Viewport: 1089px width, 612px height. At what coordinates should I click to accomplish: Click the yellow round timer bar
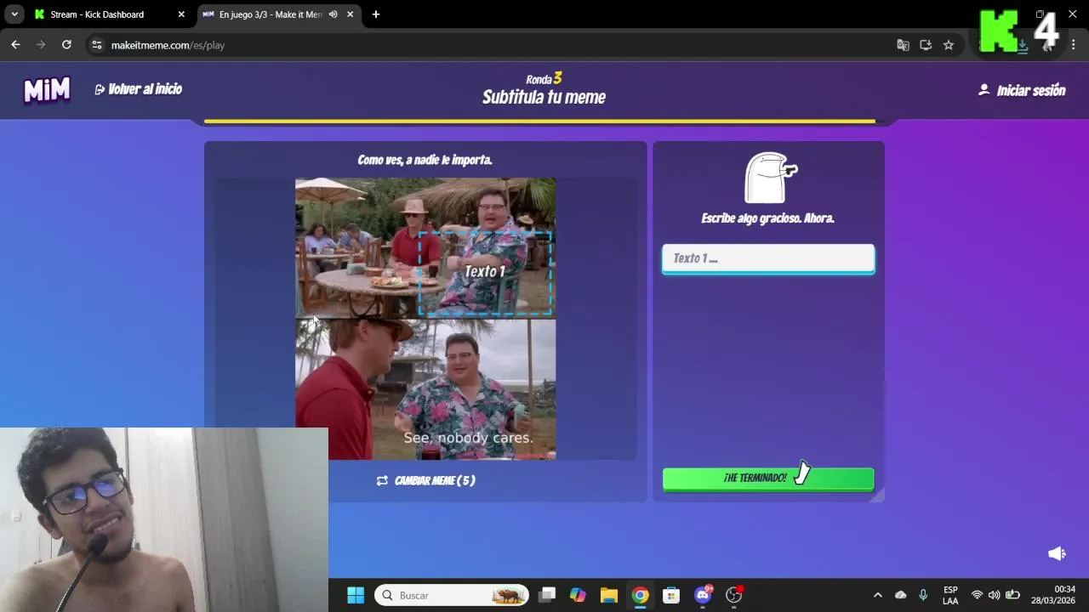click(x=539, y=122)
